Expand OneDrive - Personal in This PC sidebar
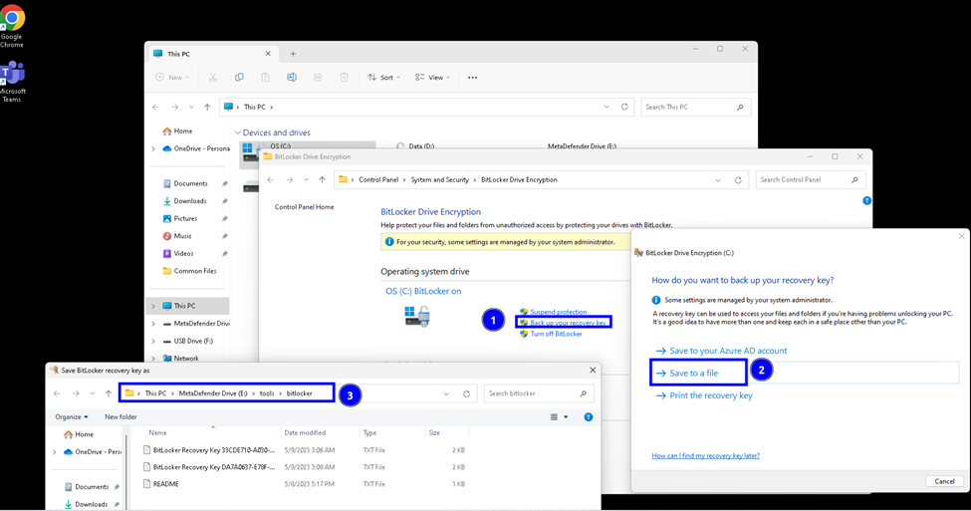Viewport: 971px width, 511px height. click(x=153, y=148)
